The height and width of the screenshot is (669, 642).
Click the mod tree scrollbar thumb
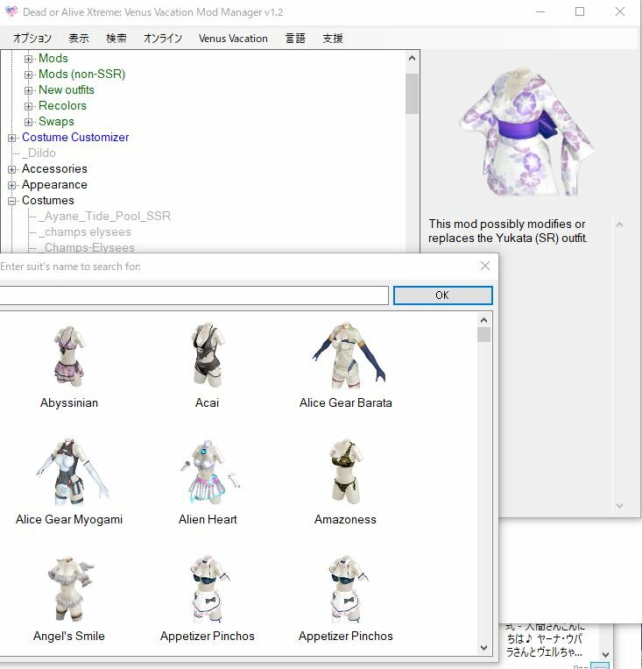412,94
